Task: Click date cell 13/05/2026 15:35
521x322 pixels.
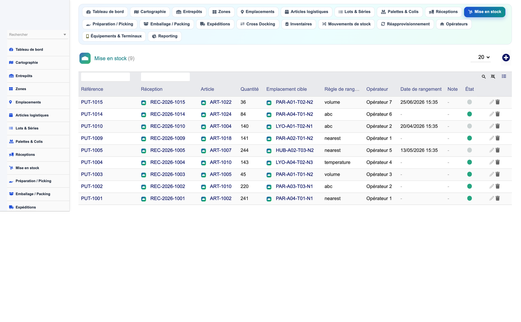Action: pos(419,150)
